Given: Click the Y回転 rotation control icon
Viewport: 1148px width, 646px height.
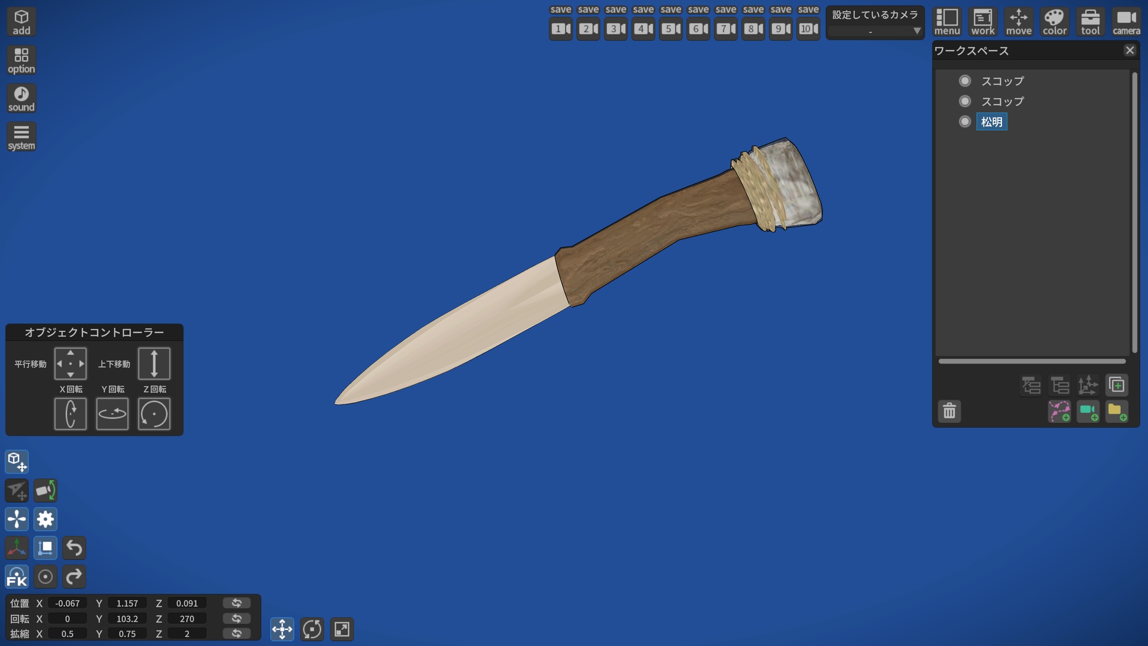Looking at the screenshot, I should coord(112,414).
